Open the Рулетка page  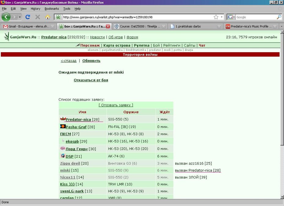coord(142,45)
